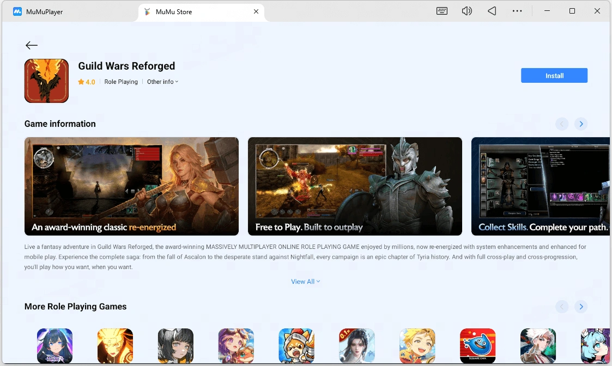The image size is (612, 366).
Task: Open the blond spiky-haired boy game icon
Action: coord(417,346)
